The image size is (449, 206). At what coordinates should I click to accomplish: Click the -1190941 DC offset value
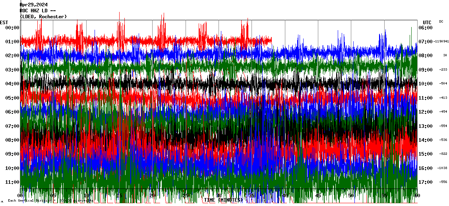coord(441,41)
